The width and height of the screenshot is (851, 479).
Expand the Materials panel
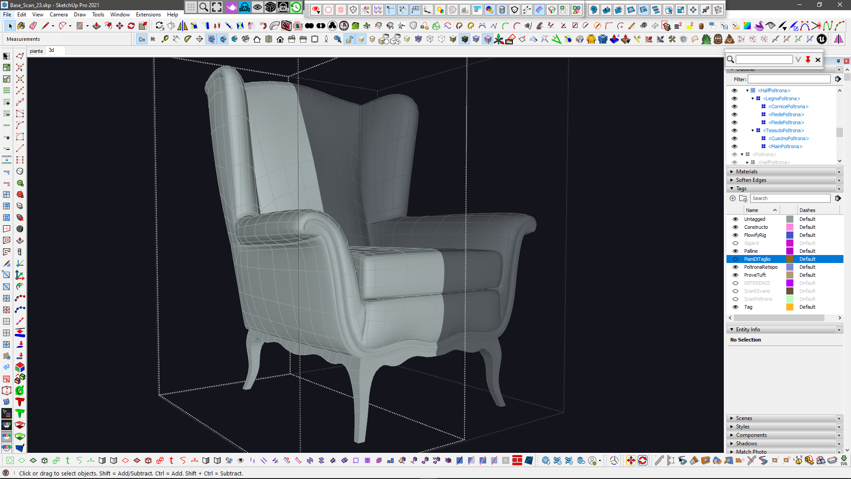point(746,172)
